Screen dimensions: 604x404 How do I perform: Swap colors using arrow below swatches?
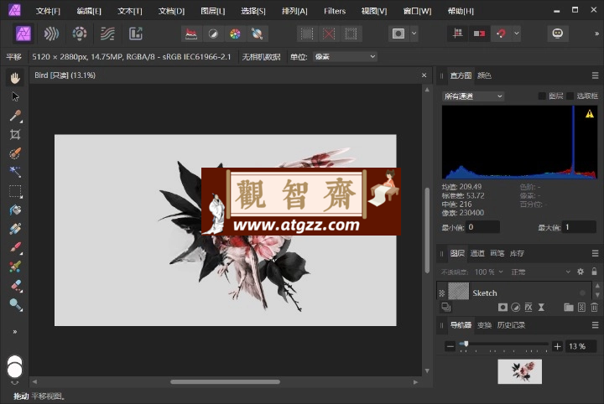coord(14,382)
